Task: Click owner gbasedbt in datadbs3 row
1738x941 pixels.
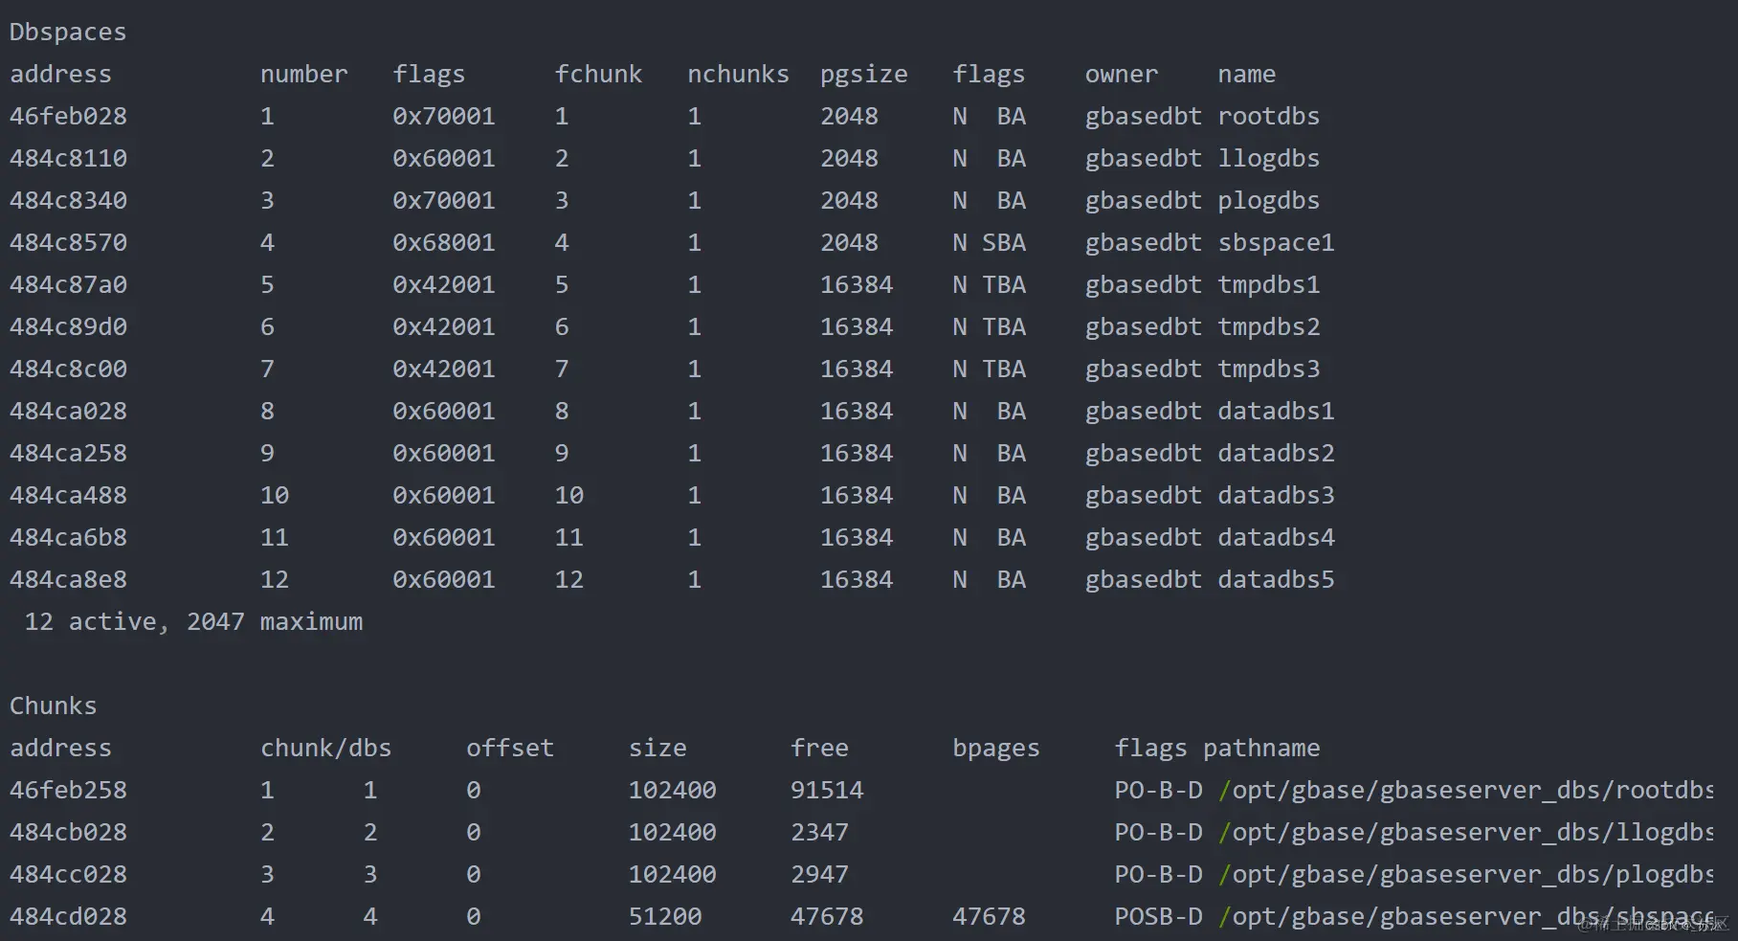Action: click(1143, 496)
